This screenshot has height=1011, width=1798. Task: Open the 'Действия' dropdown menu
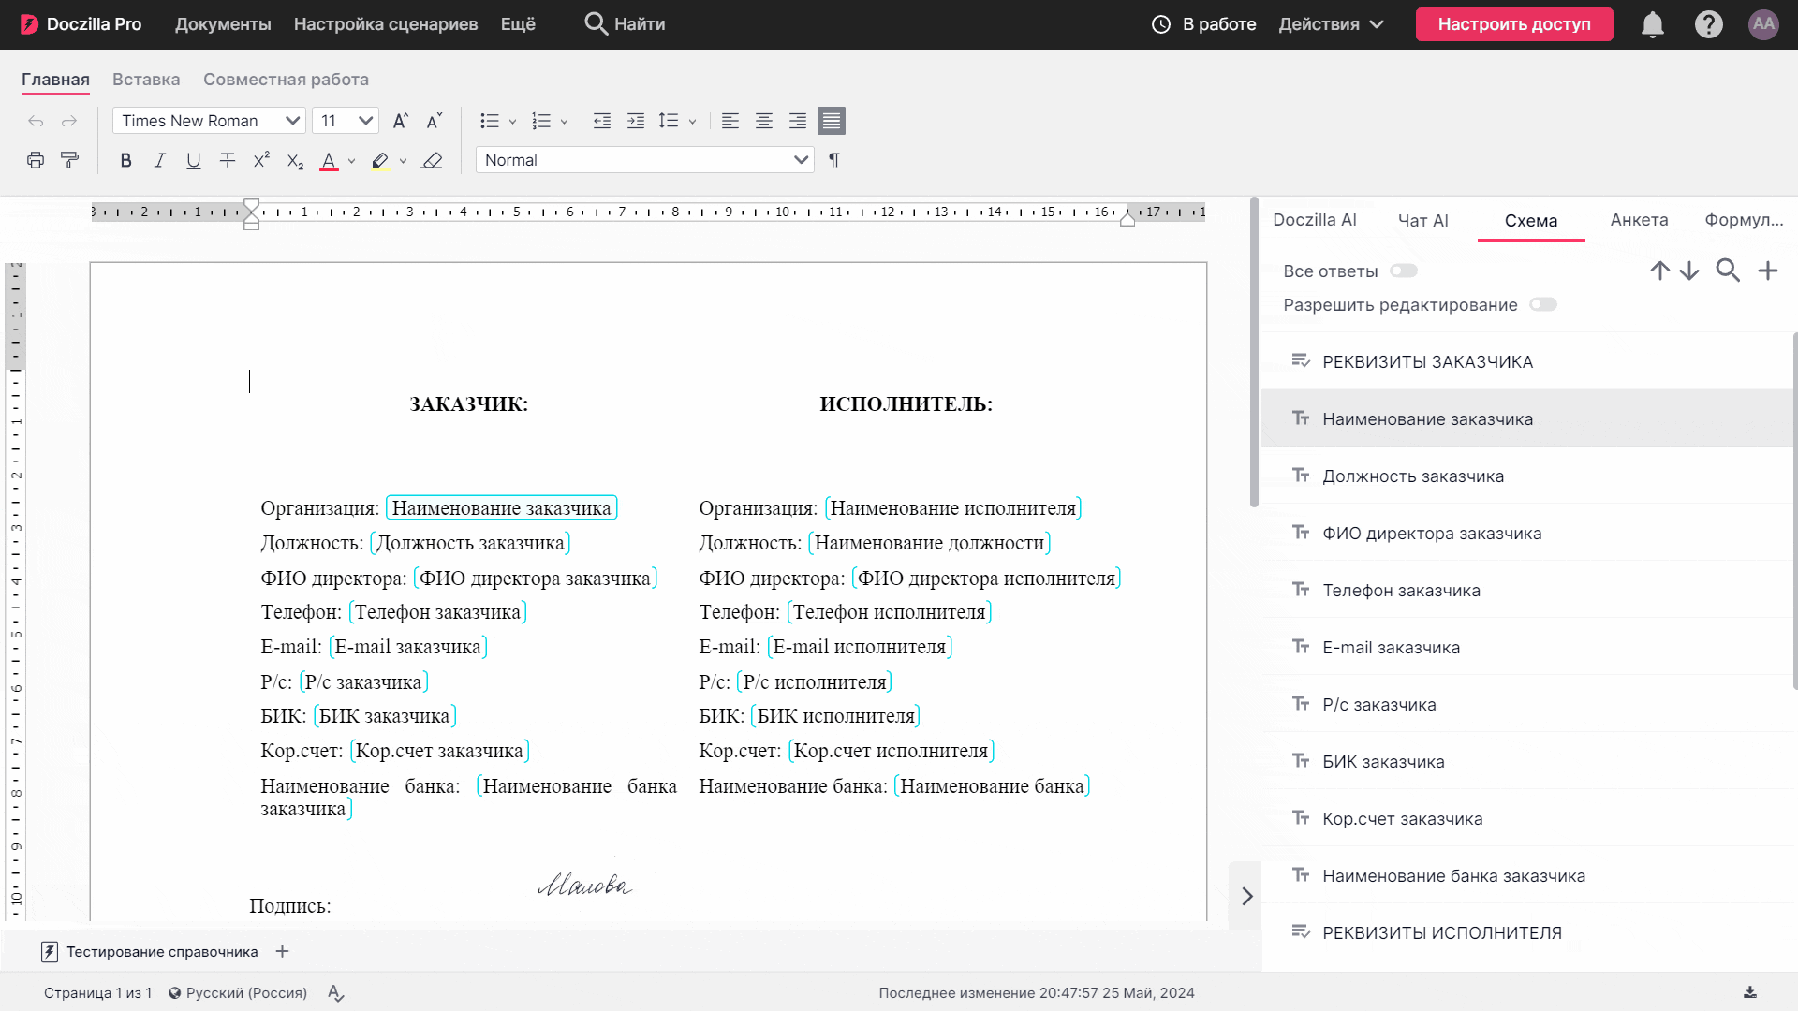1332,24
